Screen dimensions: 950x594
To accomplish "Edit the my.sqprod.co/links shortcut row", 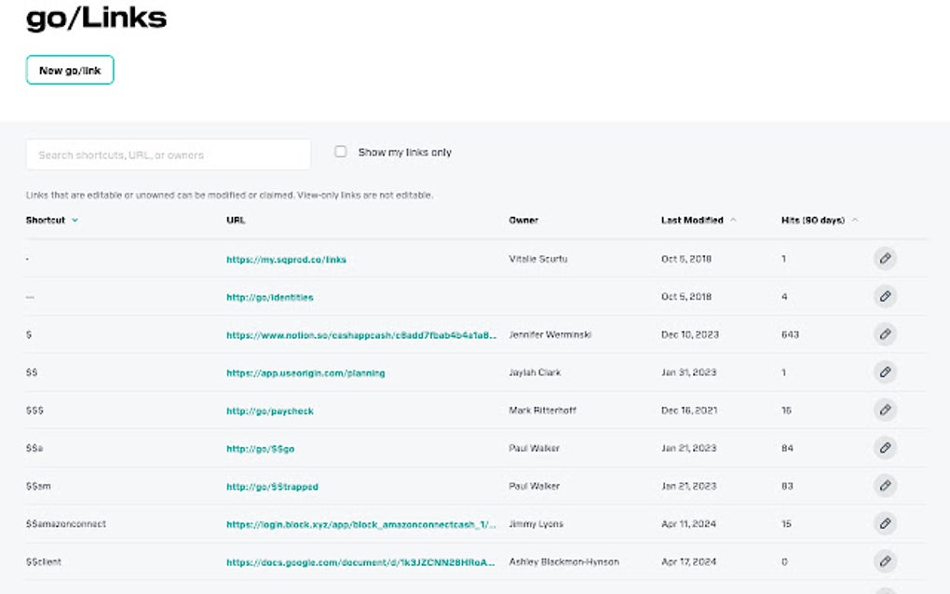I will click(x=885, y=259).
